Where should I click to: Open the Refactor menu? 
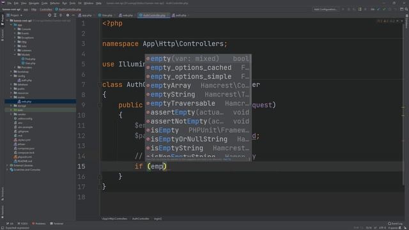[55, 3]
